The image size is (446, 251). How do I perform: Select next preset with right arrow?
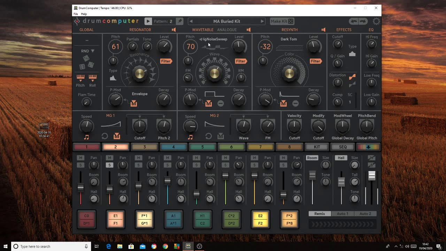tap(262, 21)
